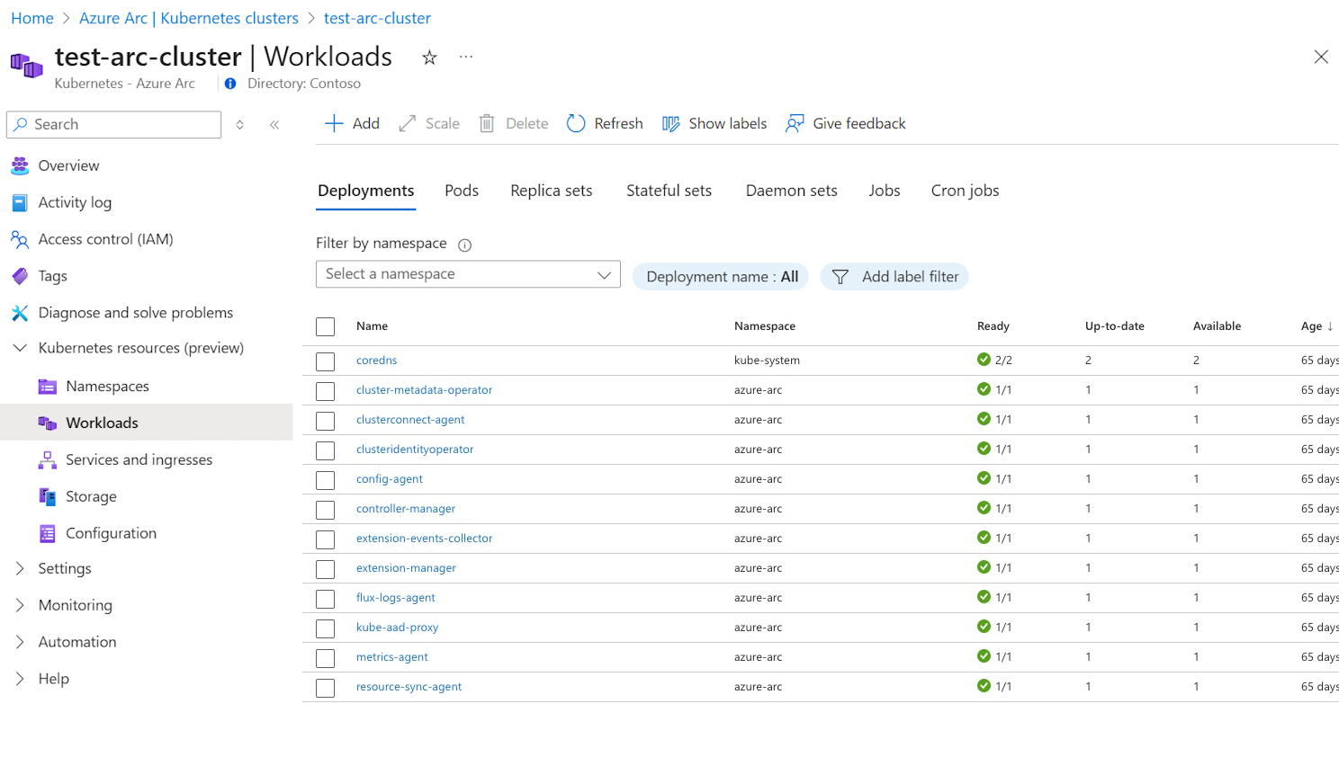Click Azure Arc | Kubernetes clusters breadcrumb
The image size is (1339, 775).
[188, 17]
